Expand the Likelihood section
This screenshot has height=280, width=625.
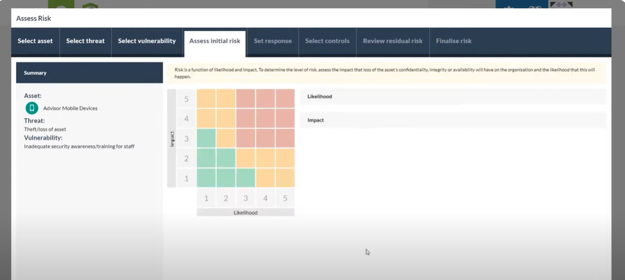point(453,97)
